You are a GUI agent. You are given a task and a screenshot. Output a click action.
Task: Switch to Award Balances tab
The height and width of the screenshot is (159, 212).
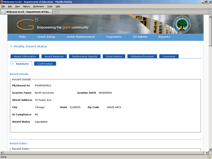(x=54, y=56)
